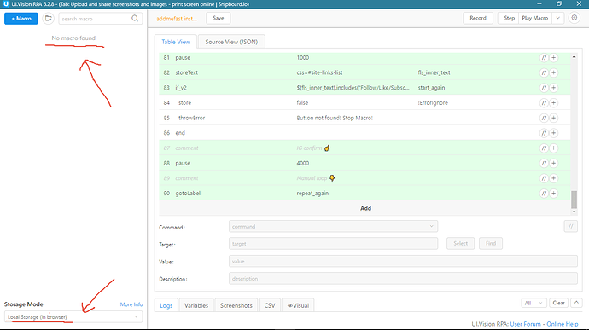Add a command below row 83 if_v2
Viewport: 589px width, 330px height.
(x=554, y=88)
